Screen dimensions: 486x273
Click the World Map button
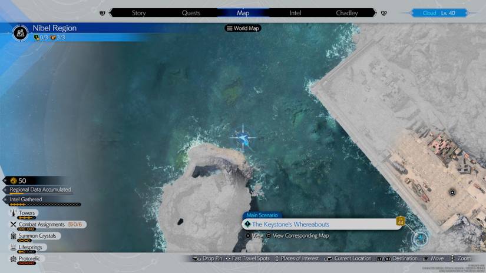click(x=243, y=28)
